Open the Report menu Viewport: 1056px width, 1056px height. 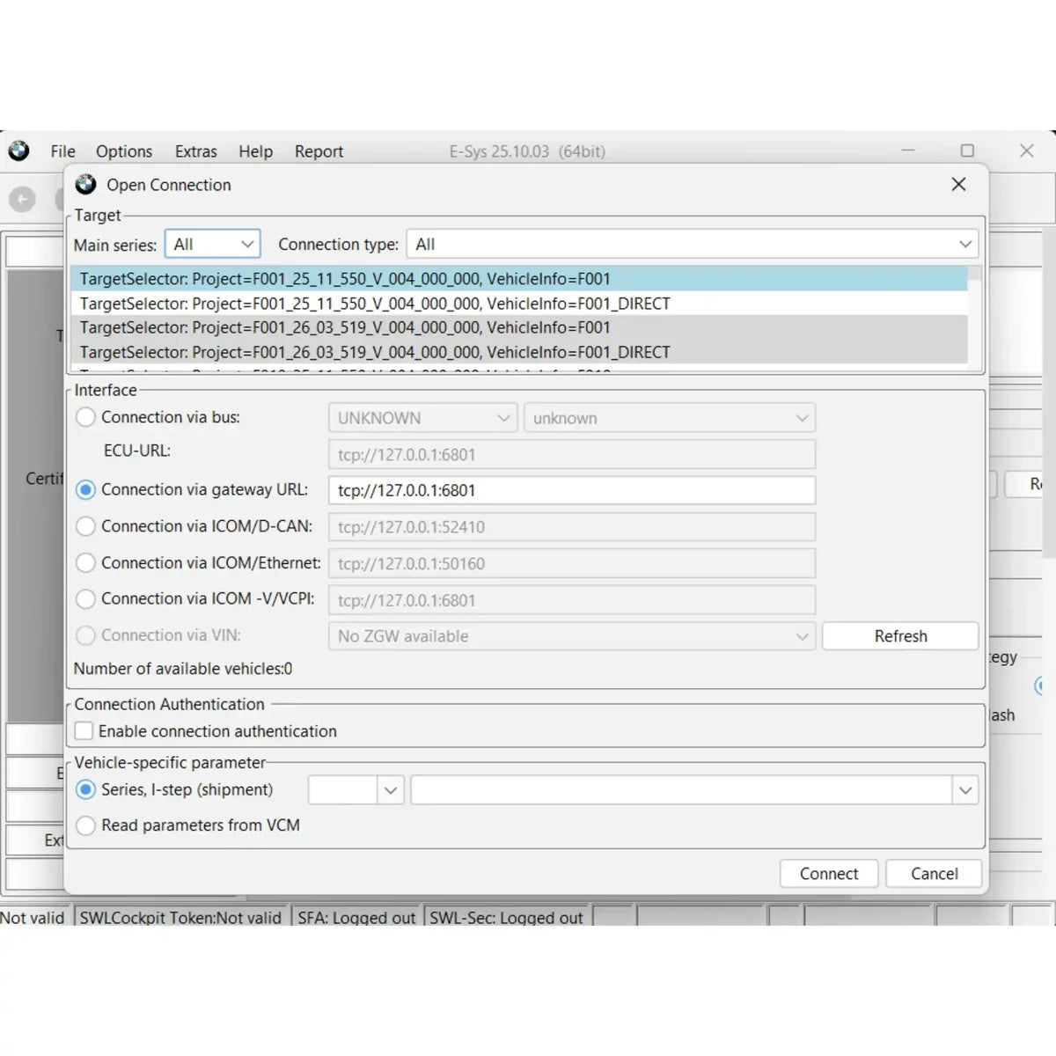pyautogui.click(x=319, y=151)
